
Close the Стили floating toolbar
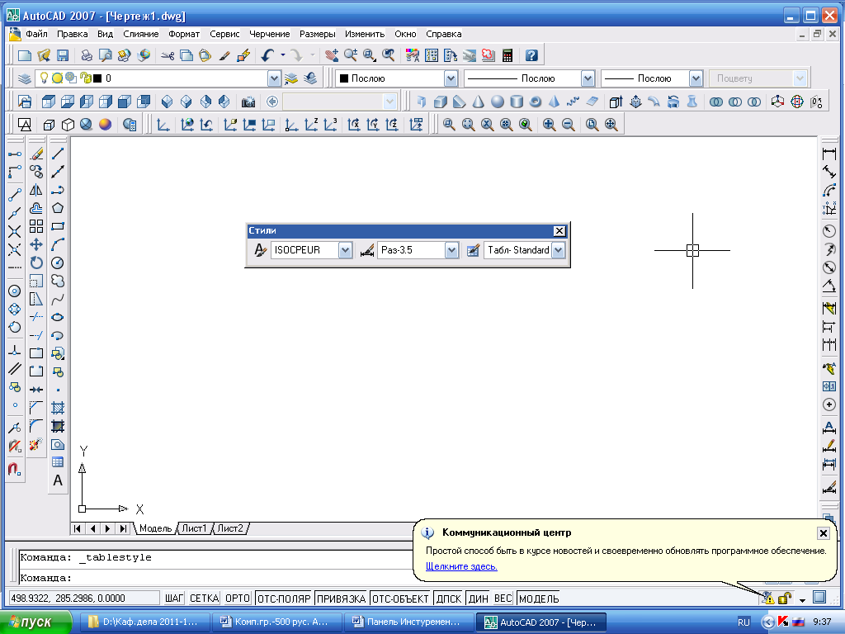[559, 231]
